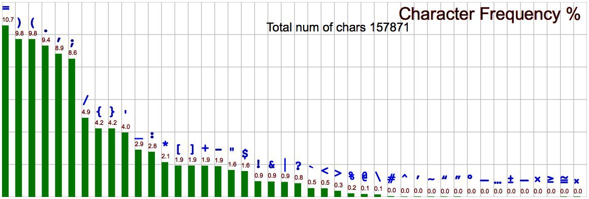
Task: Click the closing parenthesis character label
Action: (19, 22)
